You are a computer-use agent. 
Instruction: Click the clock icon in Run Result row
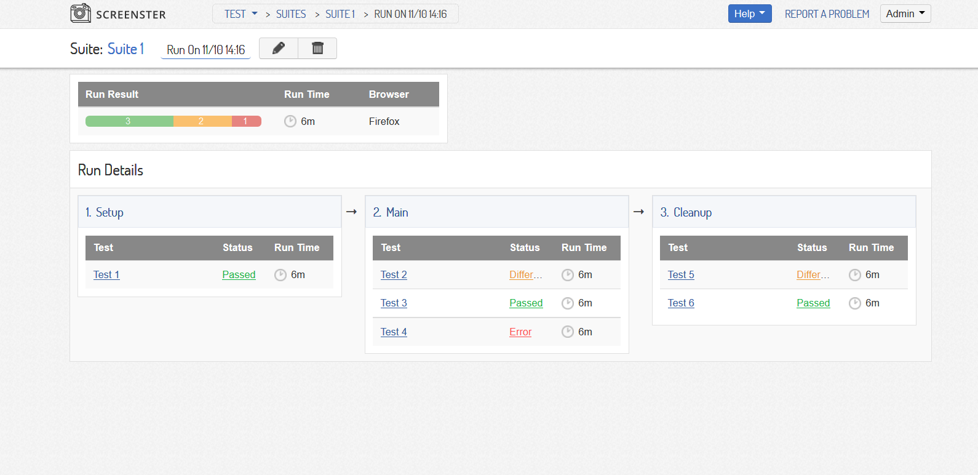point(290,121)
